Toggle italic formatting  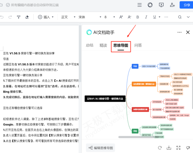tap(146, 17)
